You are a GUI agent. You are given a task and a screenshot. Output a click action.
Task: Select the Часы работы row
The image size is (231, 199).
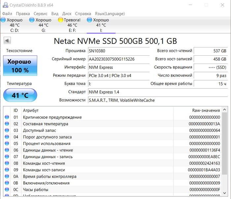[113, 189]
